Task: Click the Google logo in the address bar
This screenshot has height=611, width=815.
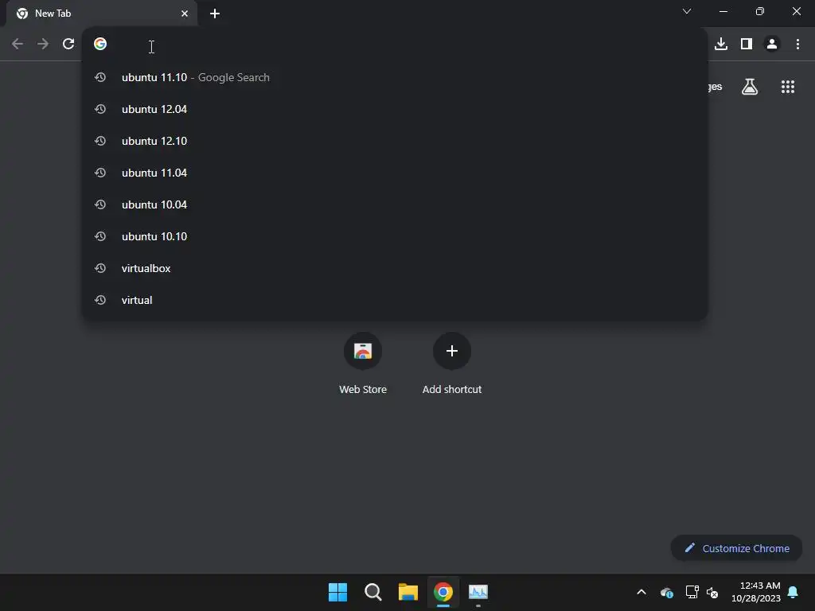Action: [100, 44]
